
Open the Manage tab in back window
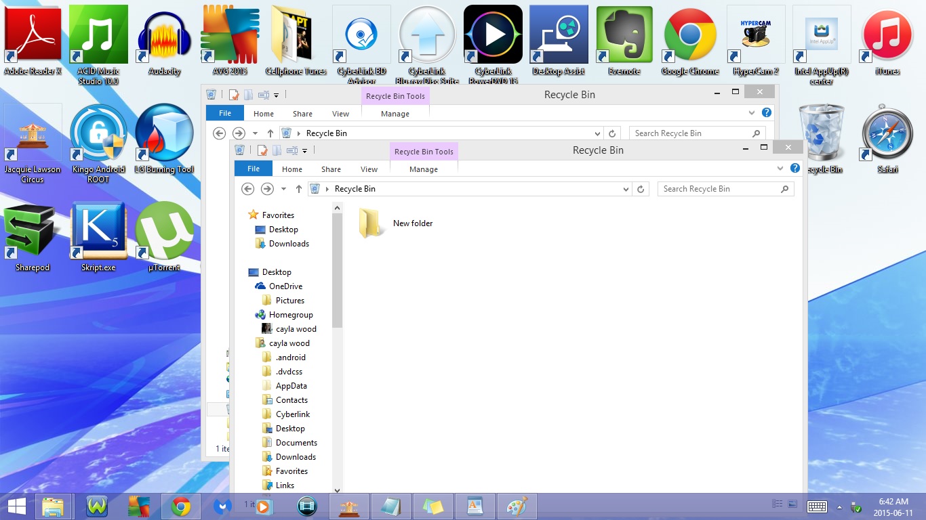(x=395, y=114)
